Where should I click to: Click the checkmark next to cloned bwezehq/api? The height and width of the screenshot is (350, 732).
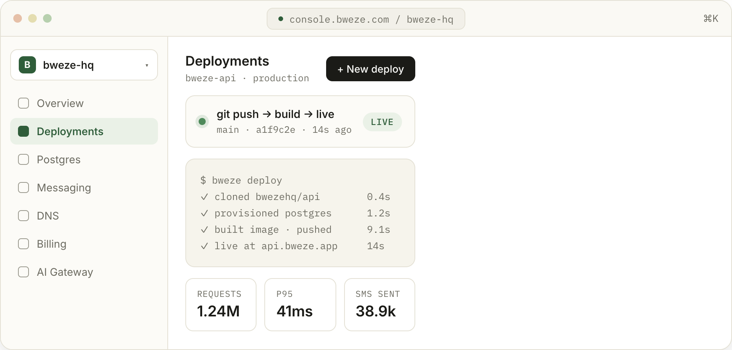coord(204,197)
